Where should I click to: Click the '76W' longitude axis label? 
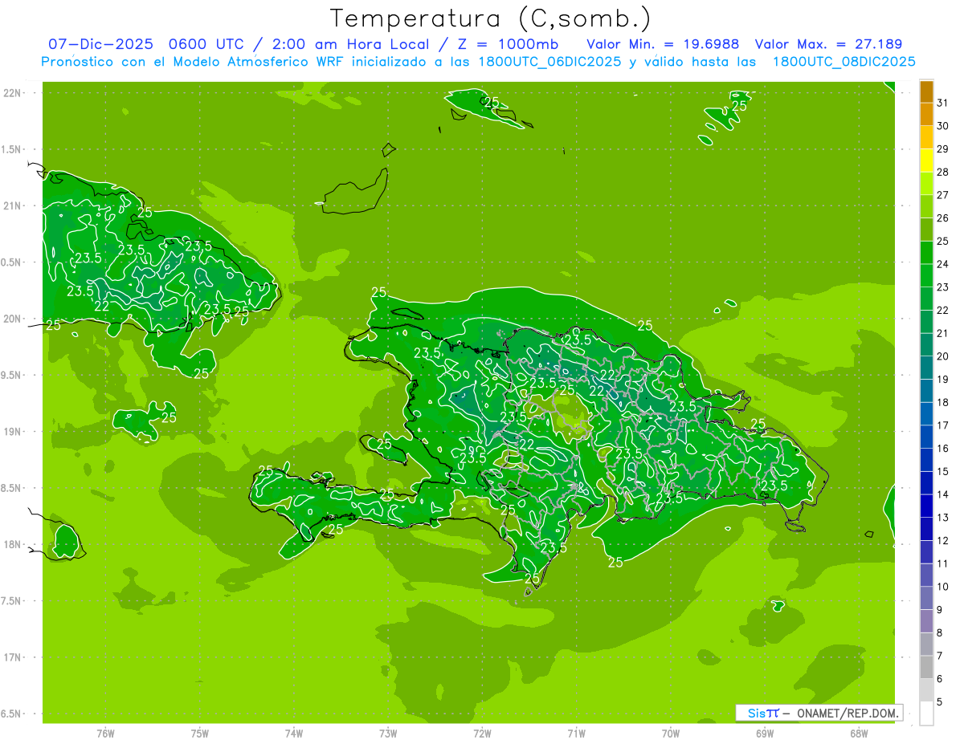tap(105, 733)
